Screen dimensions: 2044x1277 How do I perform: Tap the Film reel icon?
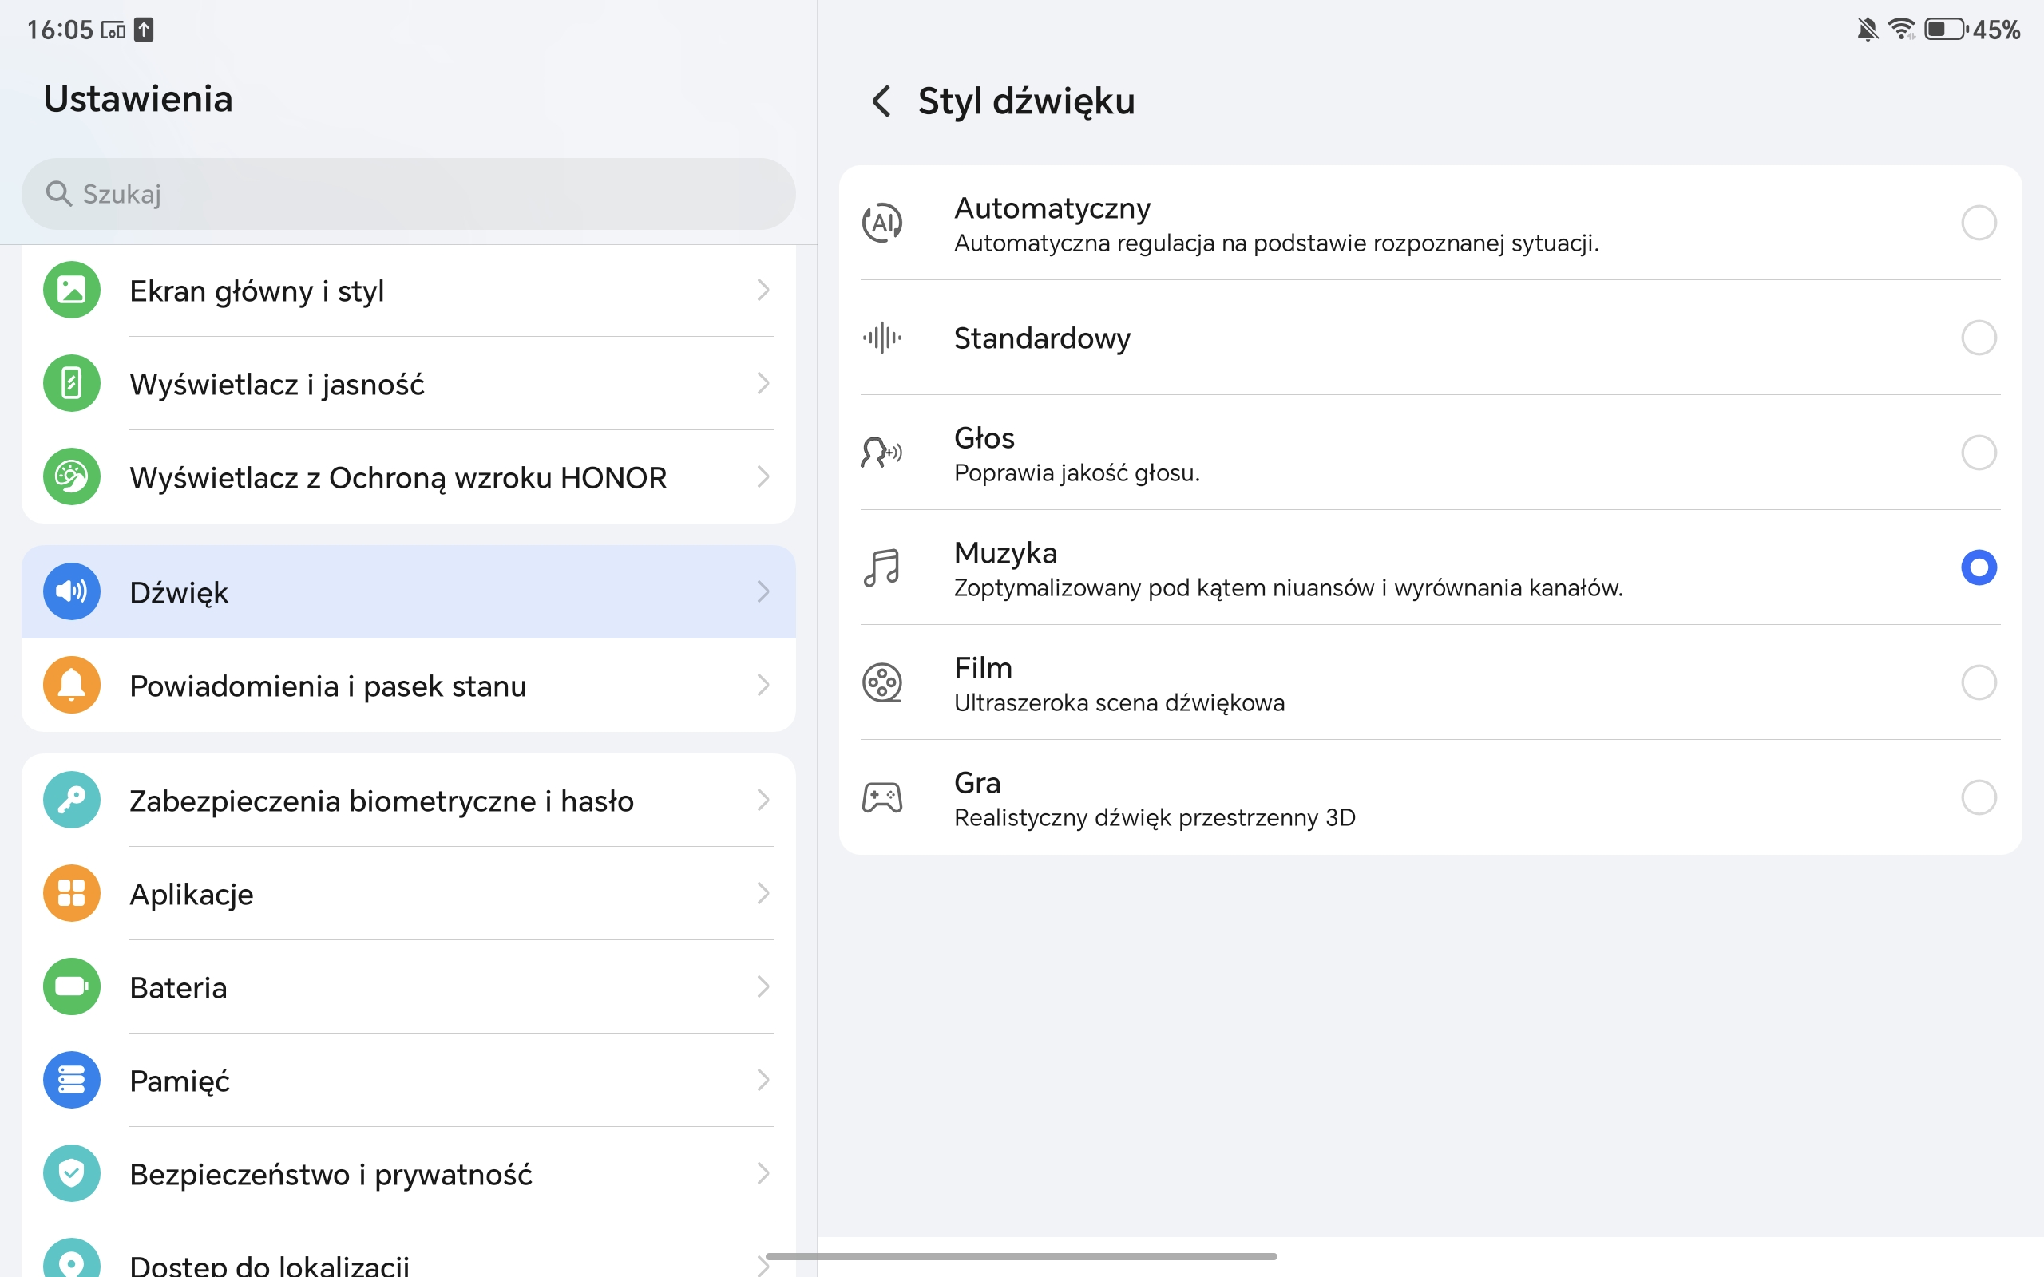[x=881, y=682]
